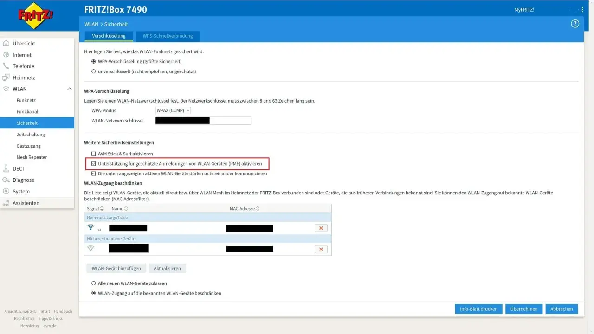594x334 pixels.
Task: Open Mesh Repeater in the WLAN submenu
Action: pyautogui.click(x=32, y=157)
